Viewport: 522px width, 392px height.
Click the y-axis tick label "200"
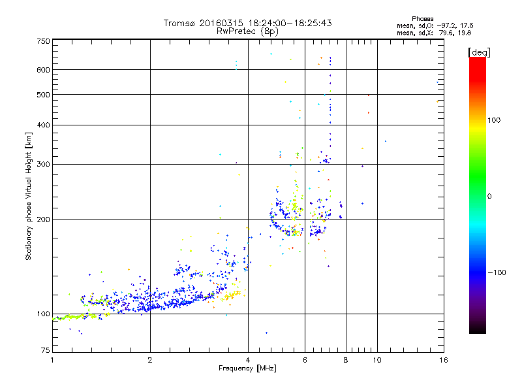coord(43,220)
